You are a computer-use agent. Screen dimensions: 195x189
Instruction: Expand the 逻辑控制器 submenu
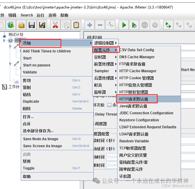point(105,43)
